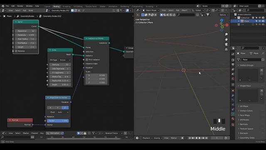This screenshot has height=150, width=266.
Task: Collapse the Align Euler to Vector node
Action: tap(48, 97)
